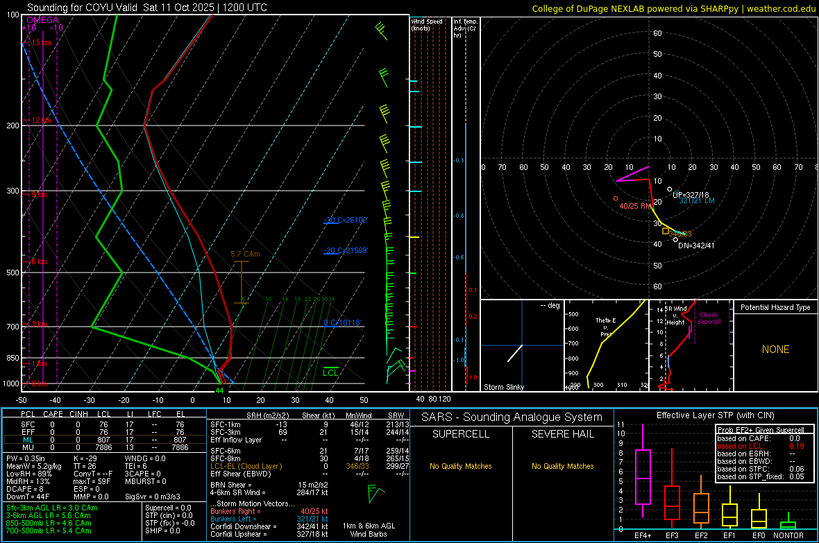The width and height of the screenshot is (819, 543).
Task: Click the Effective Layer STP (with CIN) title
Action: (715, 415)
